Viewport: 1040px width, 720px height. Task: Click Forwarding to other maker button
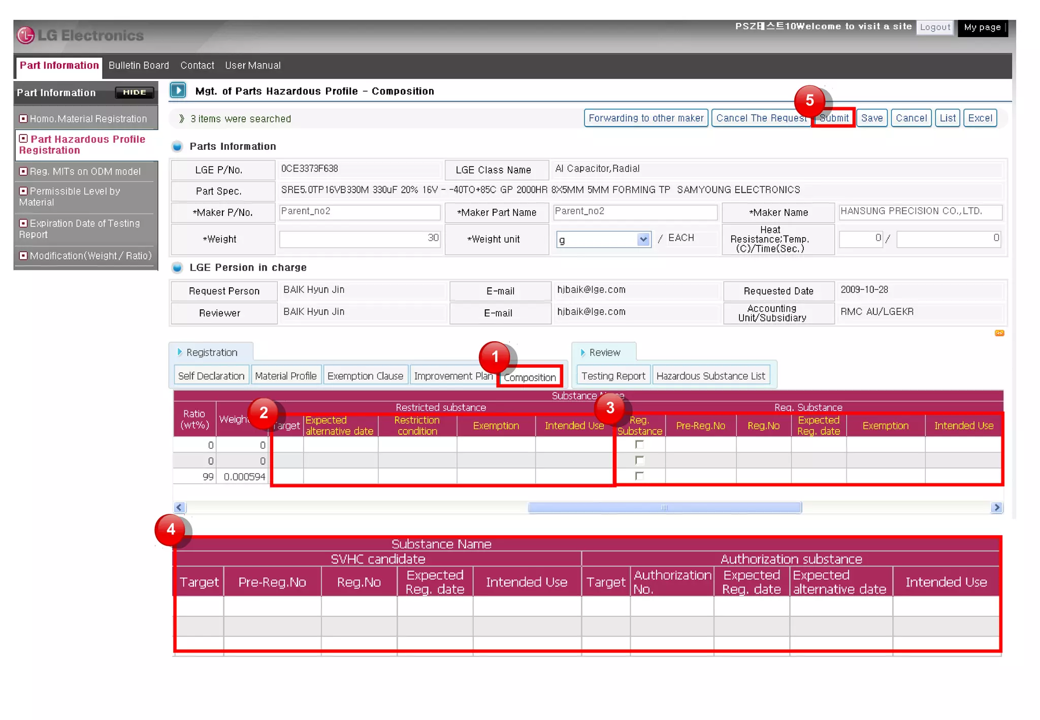point(645,118)
